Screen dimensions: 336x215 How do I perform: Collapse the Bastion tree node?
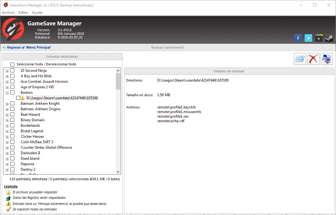pos(7,93)
